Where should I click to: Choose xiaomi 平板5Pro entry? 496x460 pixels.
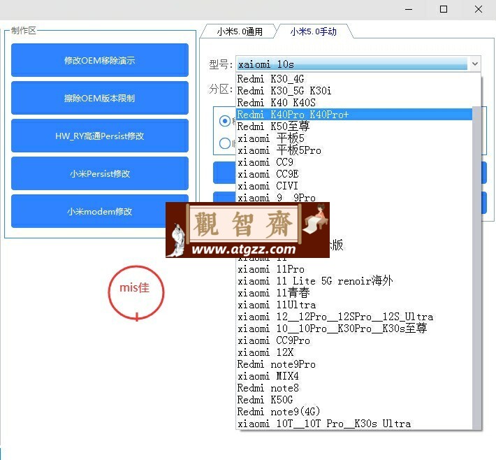click(354, 150)
